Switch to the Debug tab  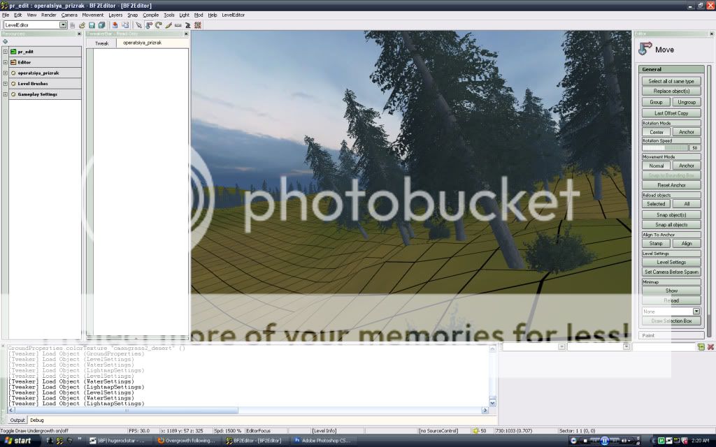point(36,420)
